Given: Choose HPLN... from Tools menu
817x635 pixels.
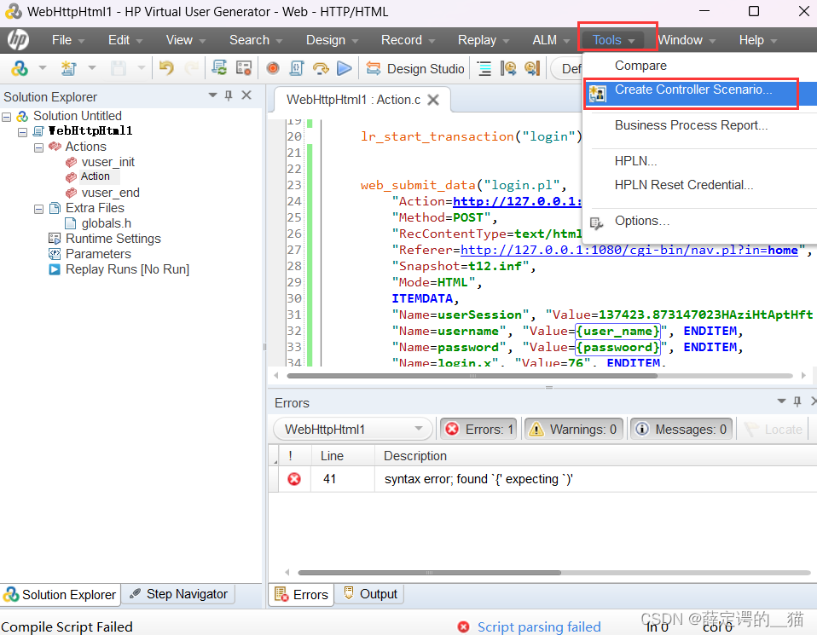Looking at the screenshot, I should coord(635,161).
